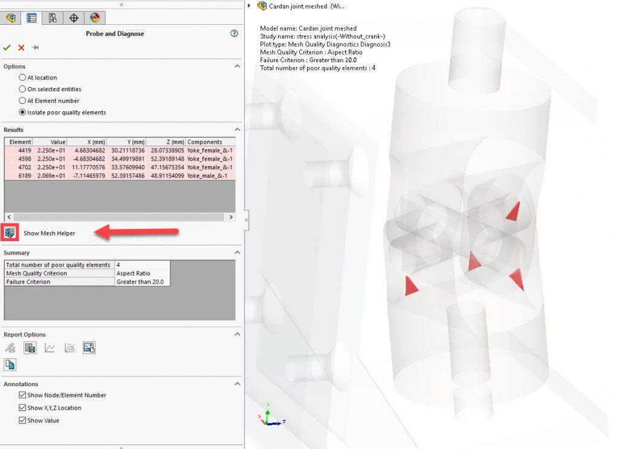Open Probe and Diagnose help icon
Viewport: 619px width, 449px height.
(x=235, y=34)
